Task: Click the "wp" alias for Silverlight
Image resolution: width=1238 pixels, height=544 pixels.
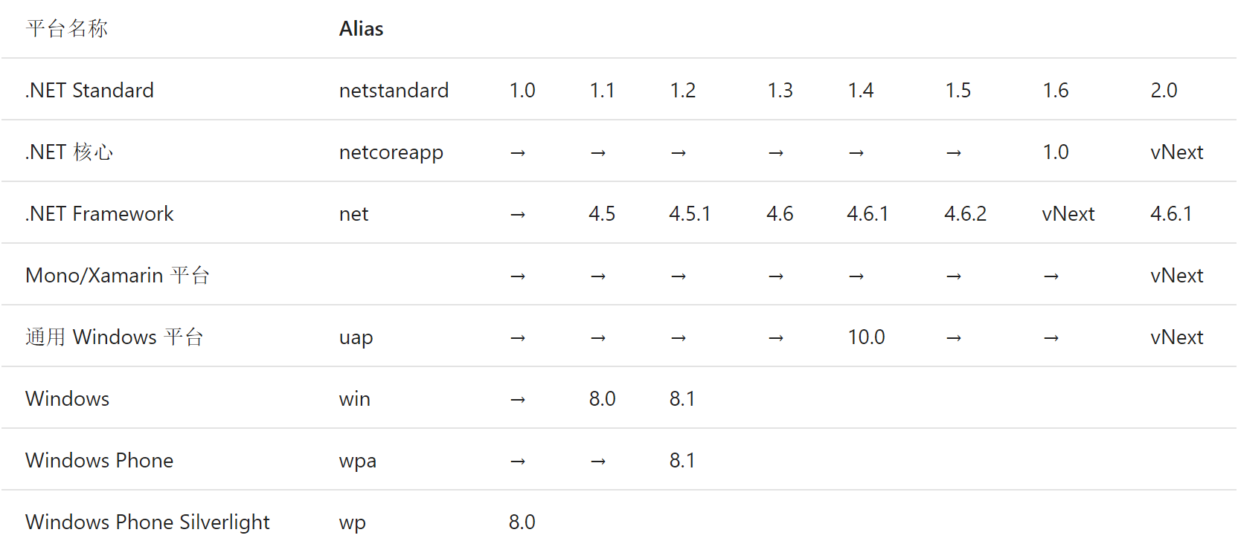Action: [352, 522]
